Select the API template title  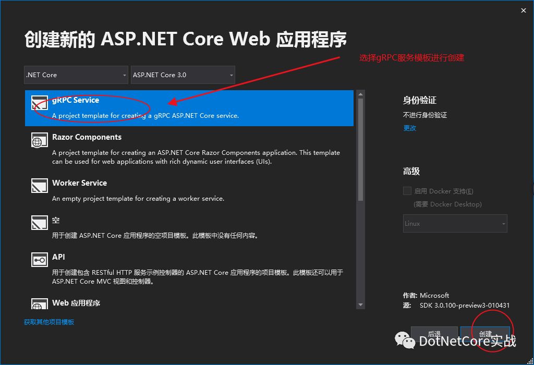point(58,257)
